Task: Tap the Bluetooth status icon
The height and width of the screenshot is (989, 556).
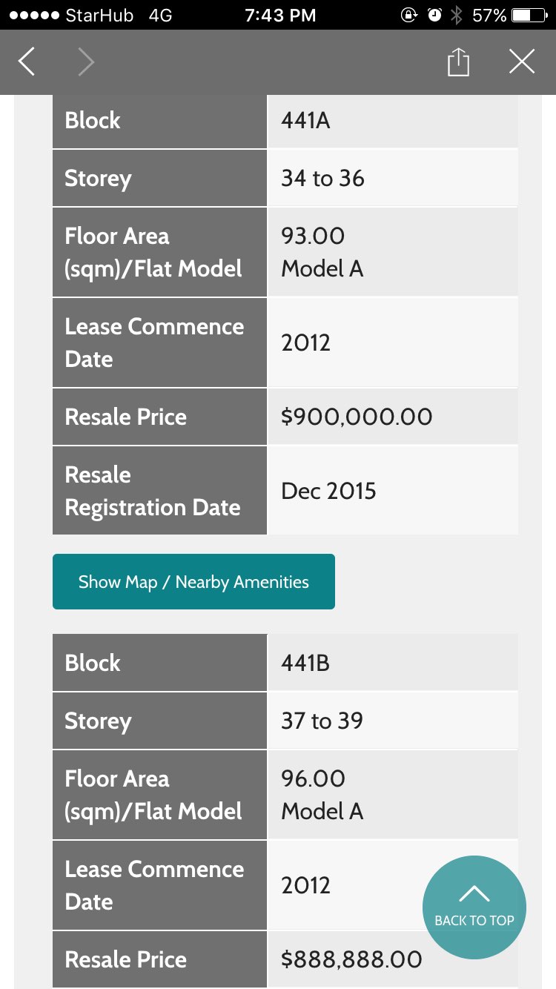Action: 457,15
